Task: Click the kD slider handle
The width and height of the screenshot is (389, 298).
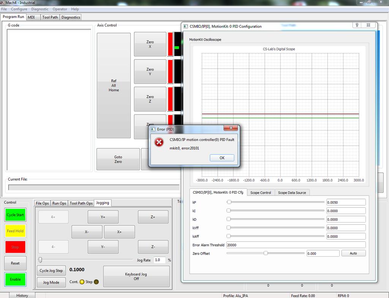Action: 229,219
